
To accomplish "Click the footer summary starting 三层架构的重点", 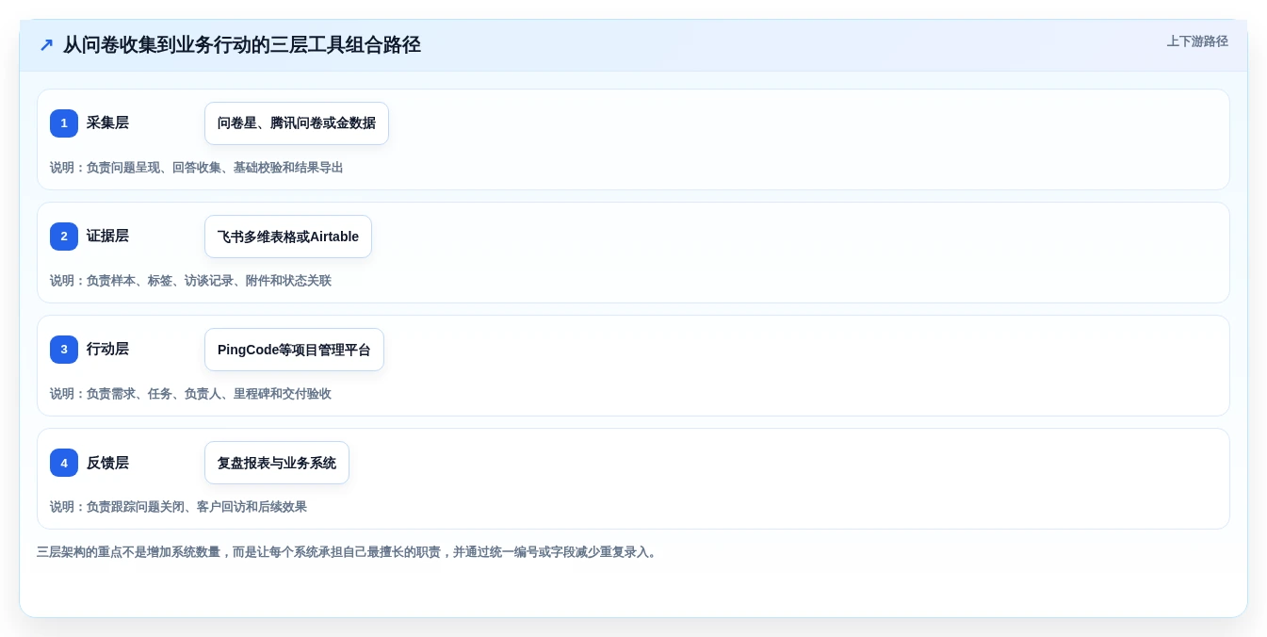I will point(349,552).
